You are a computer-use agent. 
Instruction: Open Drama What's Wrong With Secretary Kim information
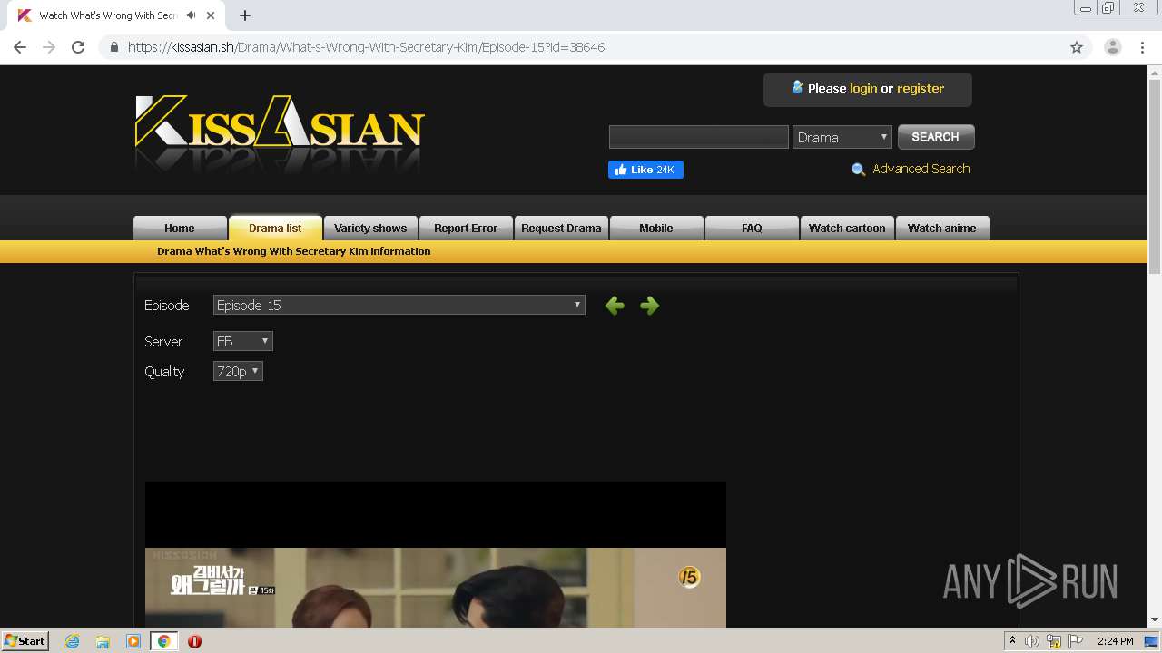coord(294,251)
